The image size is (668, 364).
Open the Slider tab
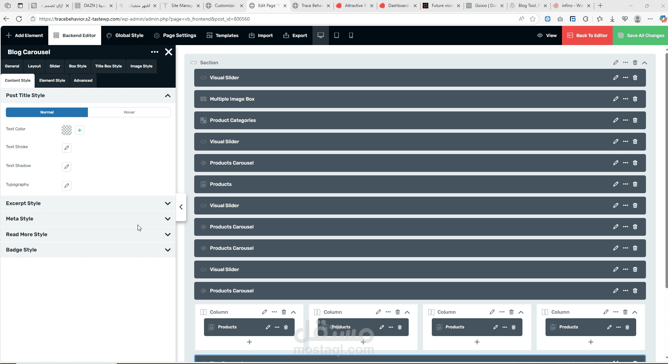tap(55, 66)
